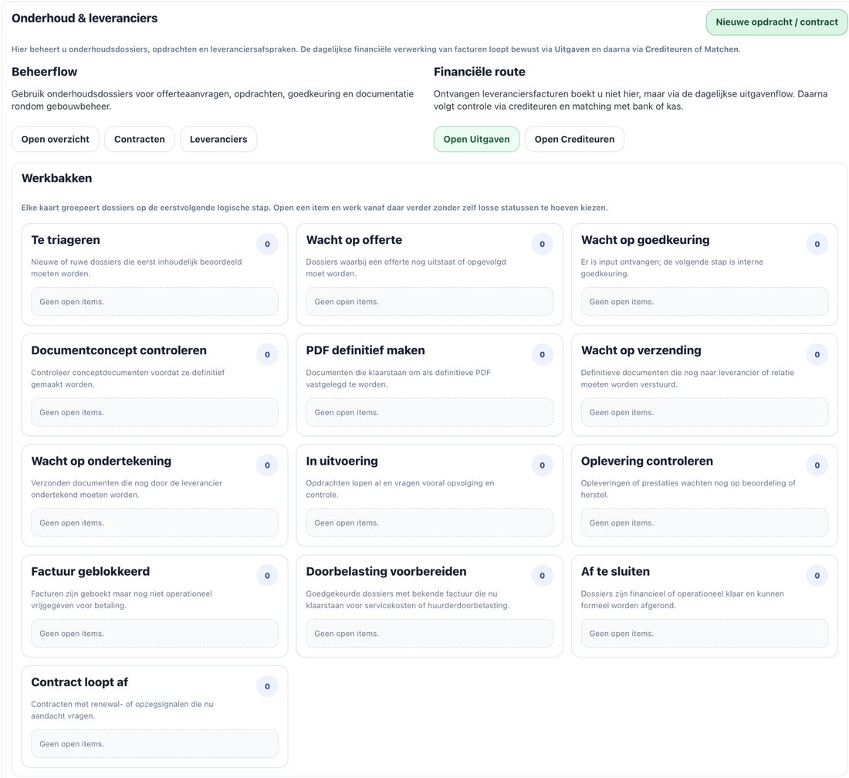Select the Documentconcept controleren card title
This screenshot has height=778, width=849.
(119, 350)
